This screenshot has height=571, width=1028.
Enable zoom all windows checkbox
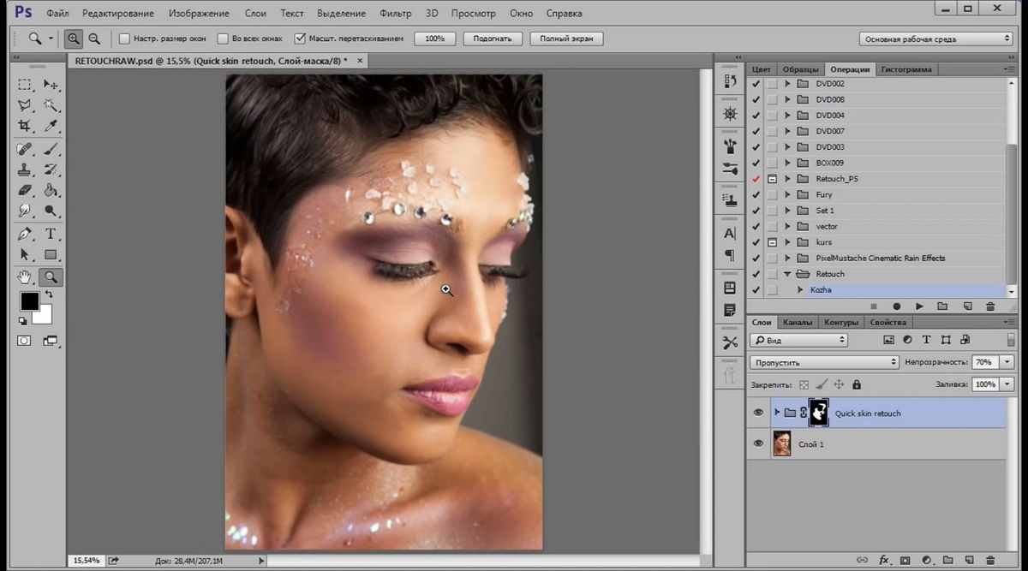coord(224,39)
